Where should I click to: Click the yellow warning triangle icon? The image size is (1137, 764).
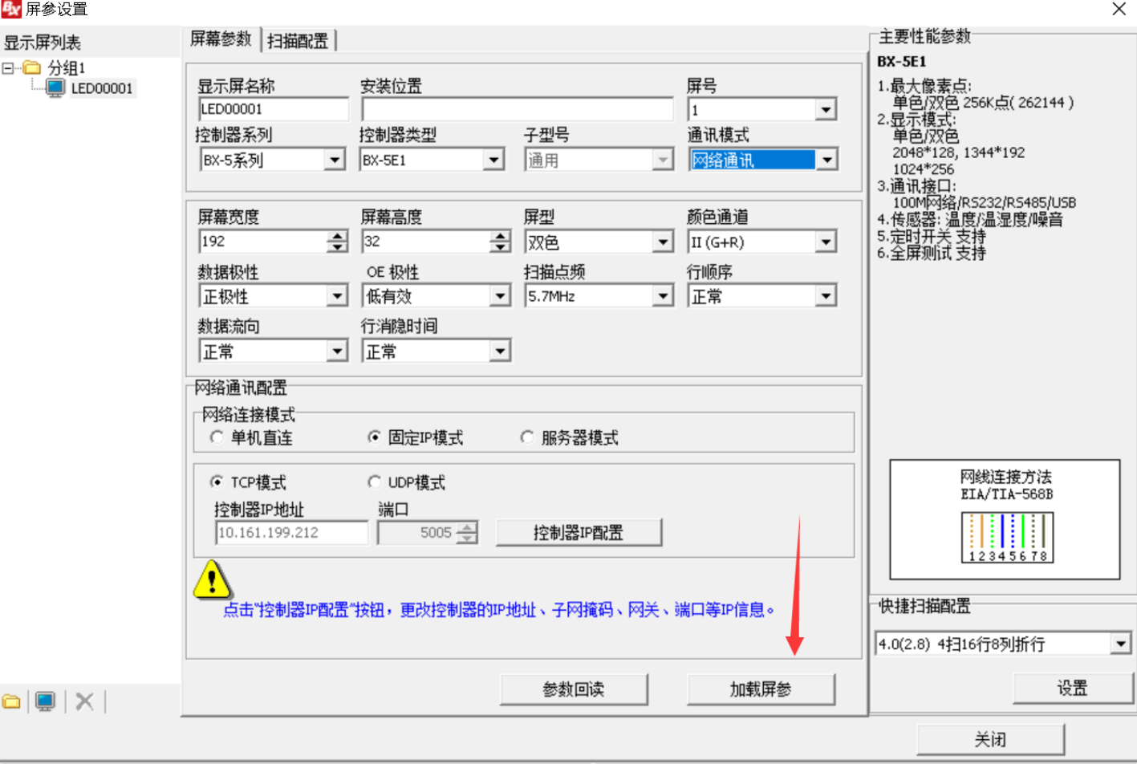click(212, 579)
